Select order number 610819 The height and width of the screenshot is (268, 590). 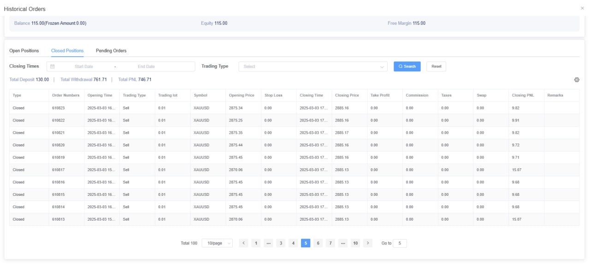(58, 158)
